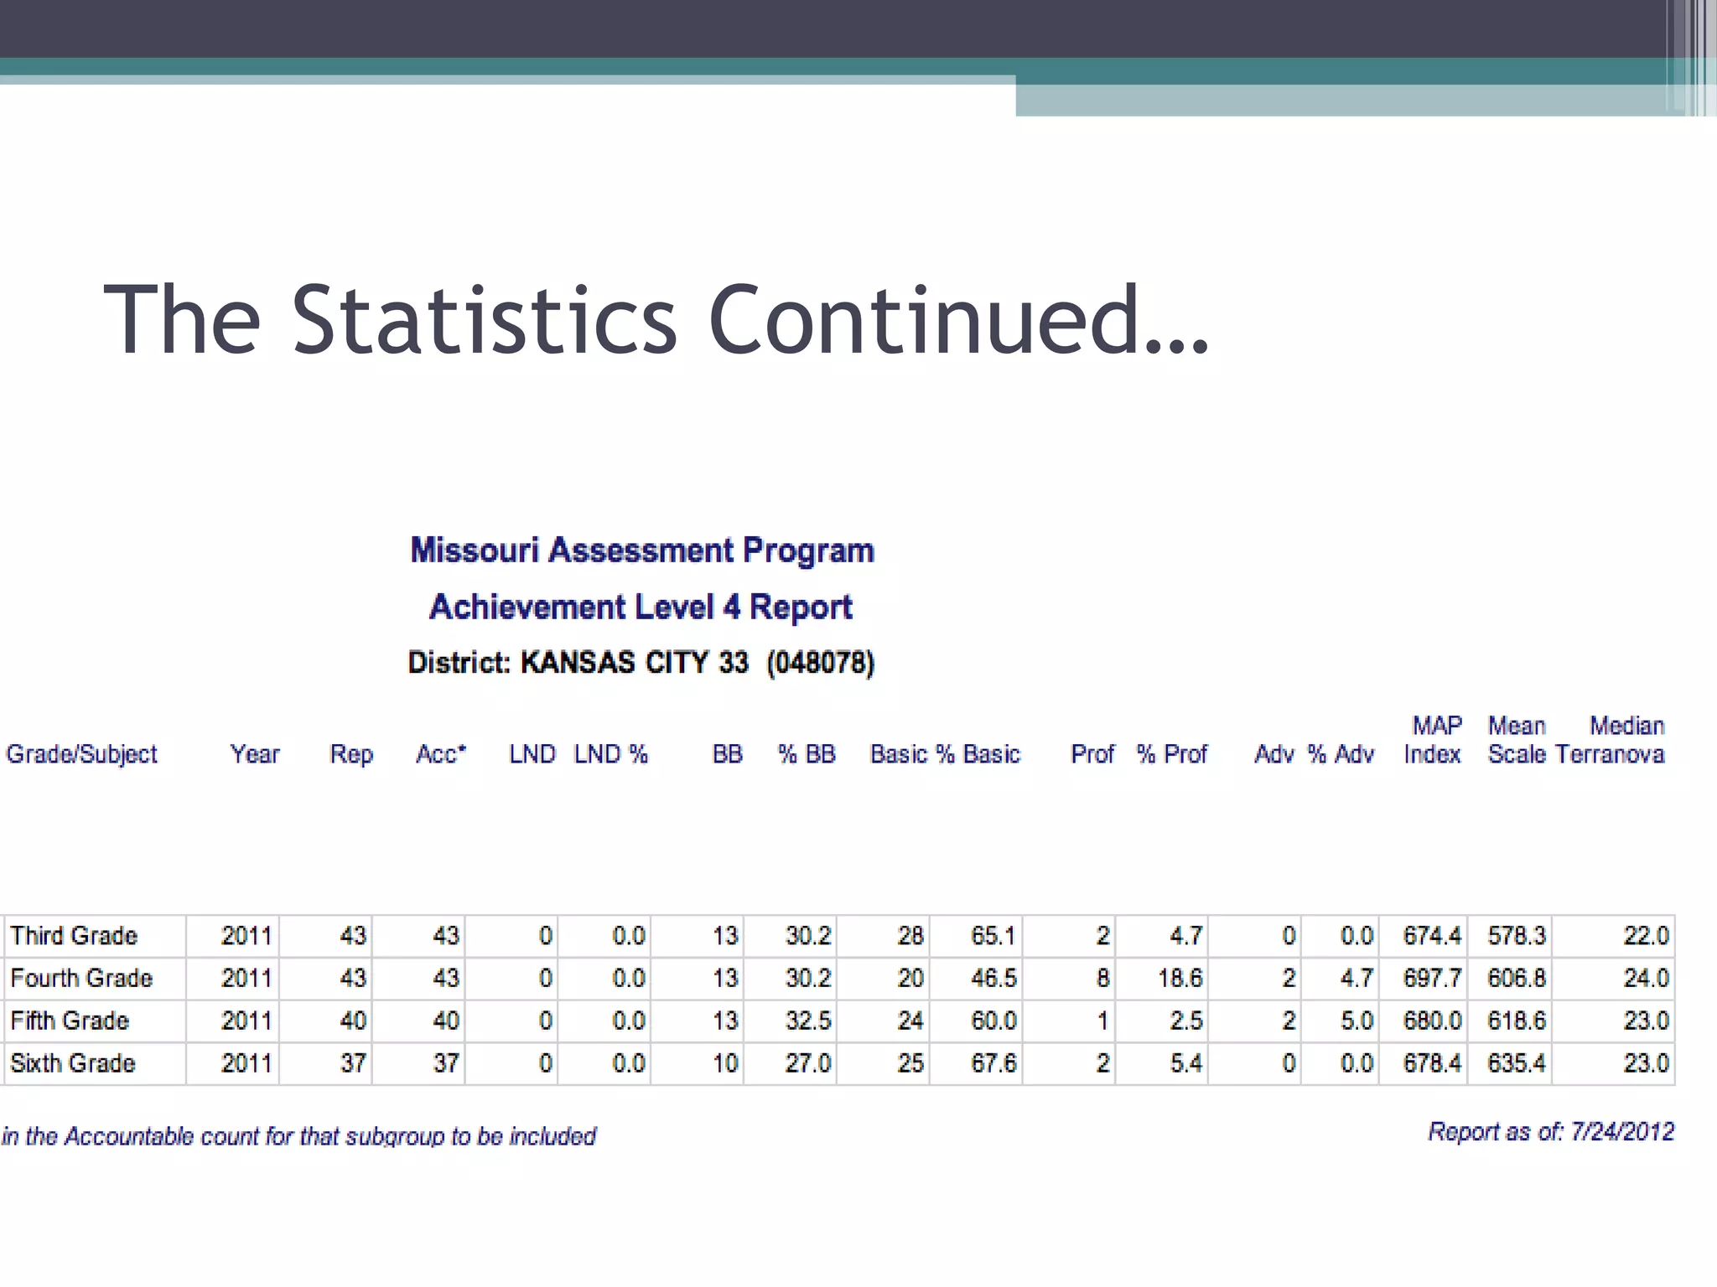Click the Third Grade MAP Index value 674.4
The height and width of the screenshot is (1287, 1717).
(1432, 936)
